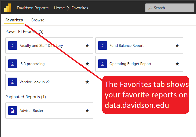This screenshot has height=137, width=196.
Task: Click into the Search box
Action: pyautogui.click(x=170, y=8)
